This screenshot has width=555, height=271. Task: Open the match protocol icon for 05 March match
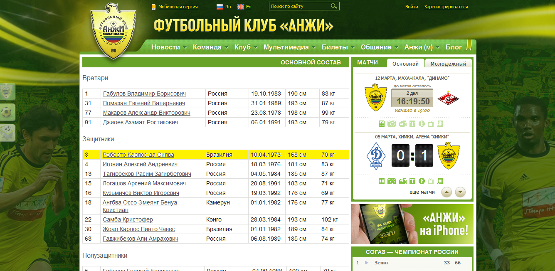[x=382, y=181]
